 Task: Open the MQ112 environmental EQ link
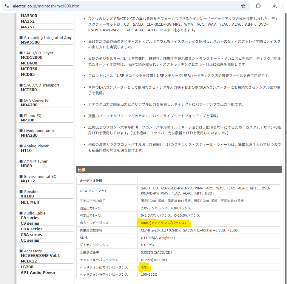point(28,181)
